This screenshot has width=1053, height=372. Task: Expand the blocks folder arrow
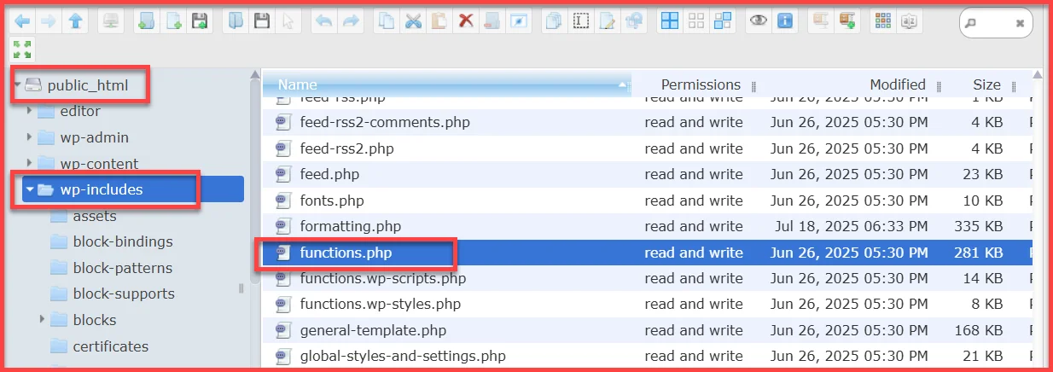click(x=43, y=320)
